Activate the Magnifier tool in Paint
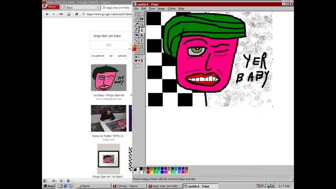Image resolution: width=336 pixels, height=189 pixels. [x=142, y=25]
